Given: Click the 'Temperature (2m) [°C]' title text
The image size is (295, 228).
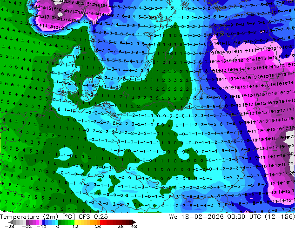Looking at the screenshot, I should (x=37, y=217).
